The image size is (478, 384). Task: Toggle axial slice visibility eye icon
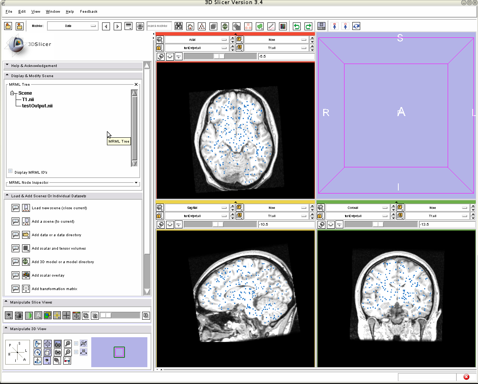point(170,57)
